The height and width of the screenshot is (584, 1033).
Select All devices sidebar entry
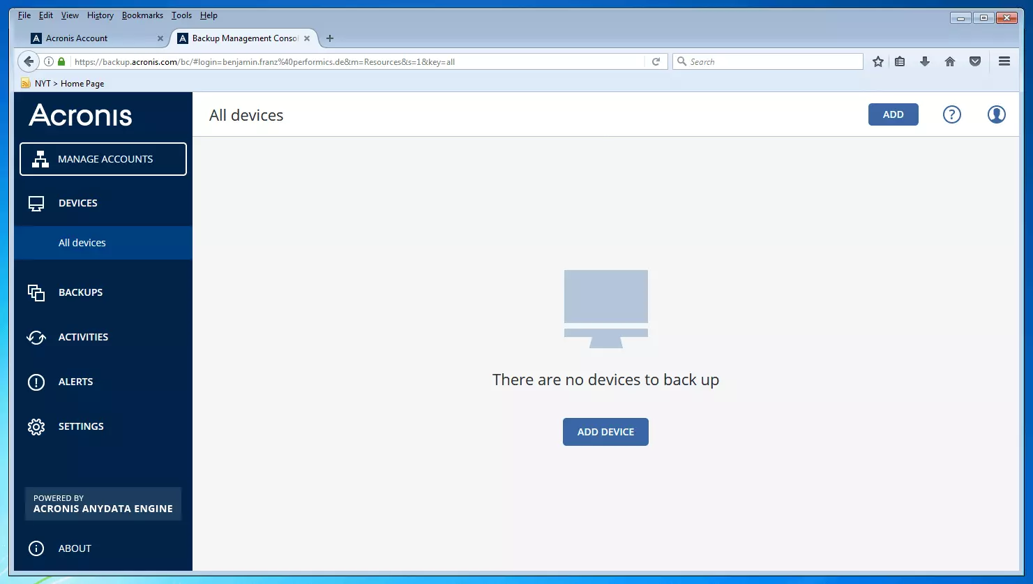point(103,243)
